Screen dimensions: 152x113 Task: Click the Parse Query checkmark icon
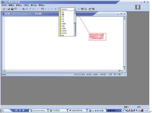click(49, 9)
